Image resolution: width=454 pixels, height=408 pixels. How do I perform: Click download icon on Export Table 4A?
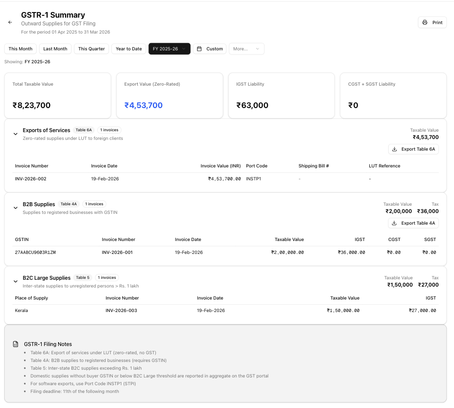pos(395,223)
